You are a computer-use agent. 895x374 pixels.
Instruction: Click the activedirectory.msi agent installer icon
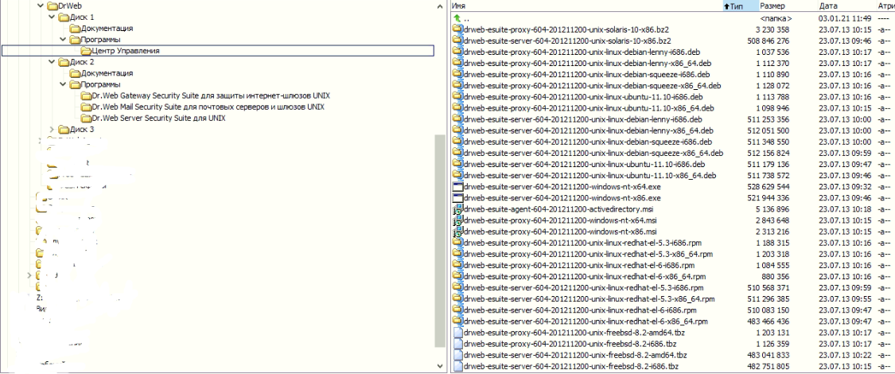coord(457,209)
